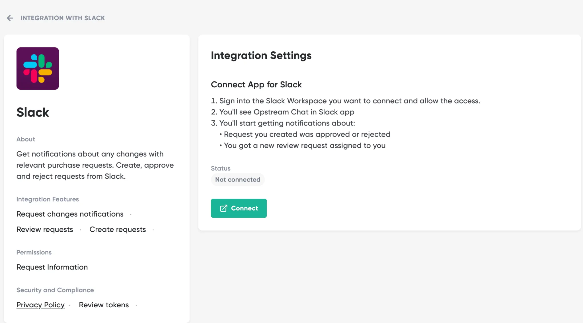Click Request changes notifications feature

coord(70,214)
